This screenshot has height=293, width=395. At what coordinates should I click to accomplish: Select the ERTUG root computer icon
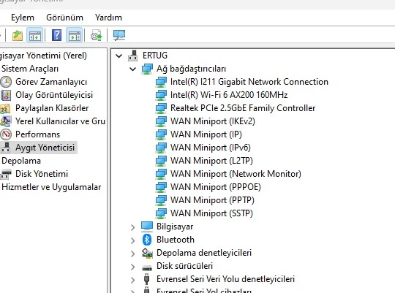pos(132,56)
